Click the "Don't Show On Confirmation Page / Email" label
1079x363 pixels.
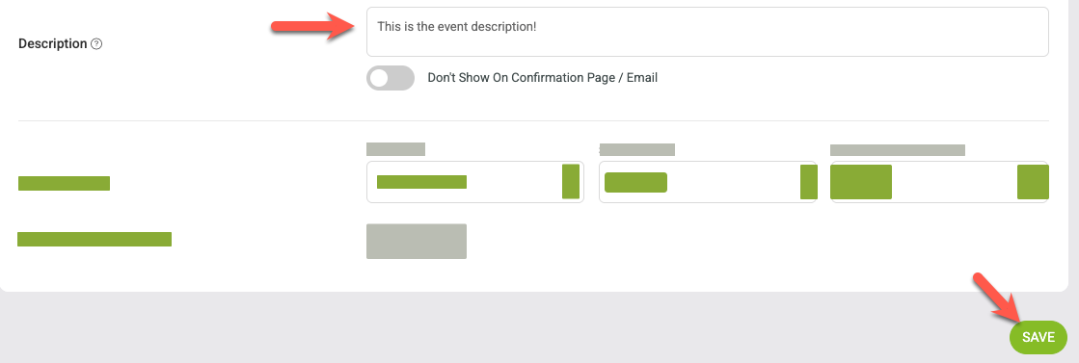[542, 78]
